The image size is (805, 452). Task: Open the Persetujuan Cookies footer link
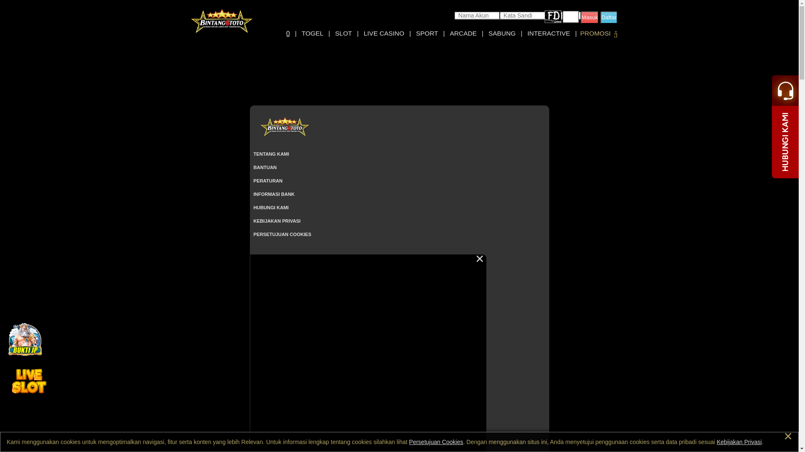(x=282, y=234)
